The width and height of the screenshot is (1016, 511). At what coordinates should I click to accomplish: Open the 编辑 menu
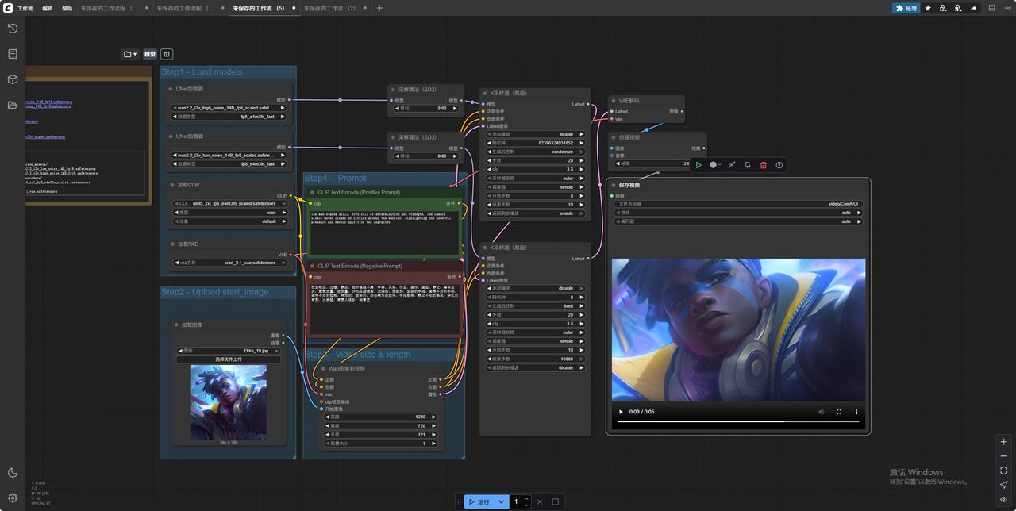click(x=48, y=8)
